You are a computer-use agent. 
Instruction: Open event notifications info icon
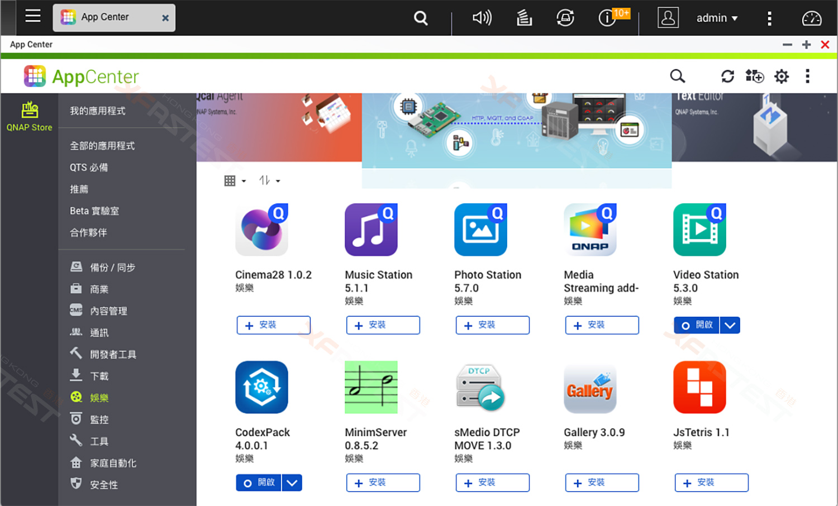(607, 18)
